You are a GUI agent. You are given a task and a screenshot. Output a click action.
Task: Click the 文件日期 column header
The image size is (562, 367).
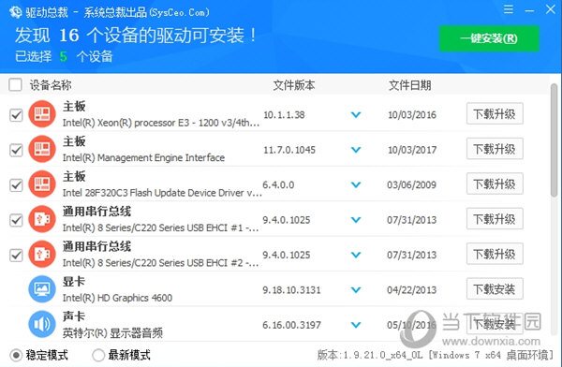pyautogui.click(x=410, y=85)
